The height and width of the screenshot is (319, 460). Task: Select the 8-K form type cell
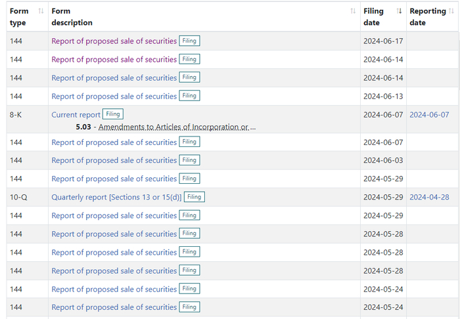coord(16,114)
